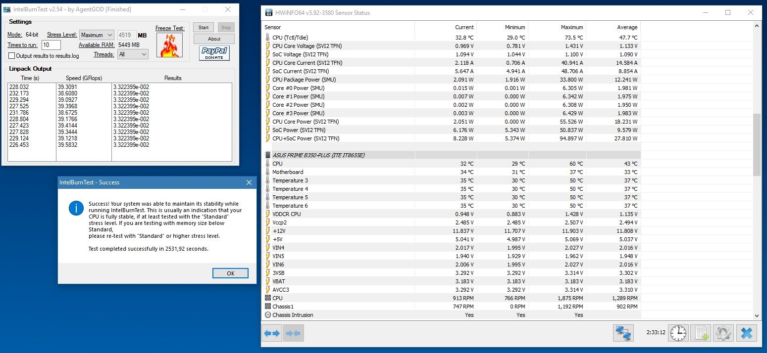The width and height of the screenshot is (767, 353).
Task: Click the icon beside Chassis Intrusion
Action: click(x=268, y=315)
